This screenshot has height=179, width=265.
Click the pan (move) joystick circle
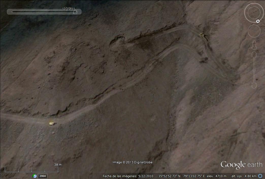pos(254,31)
